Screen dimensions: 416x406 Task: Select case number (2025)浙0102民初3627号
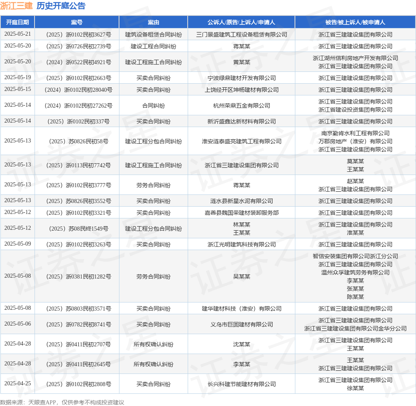click(x=78, y=35)
